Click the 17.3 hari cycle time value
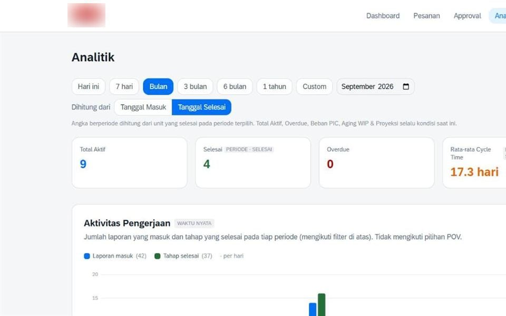 474,172
